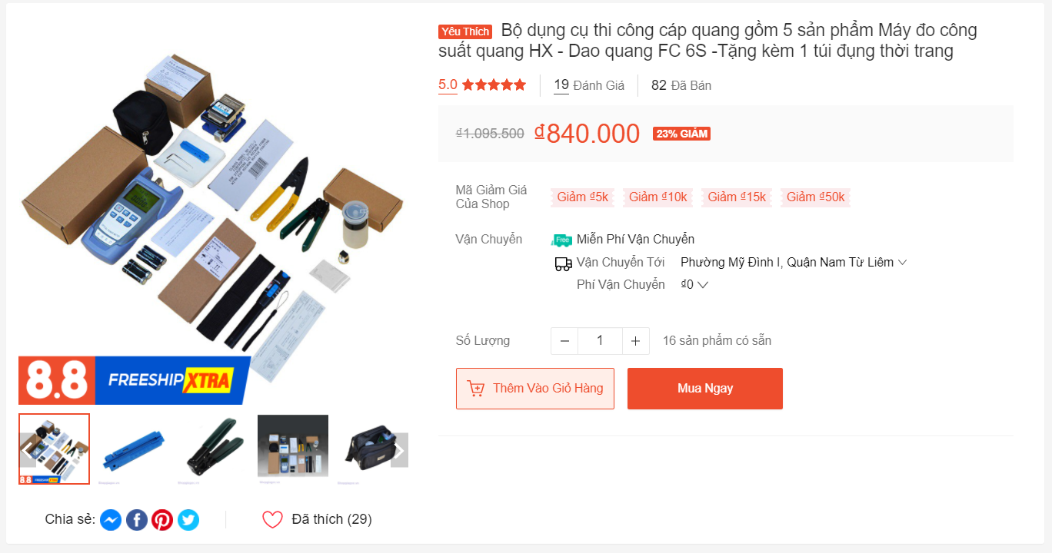Share product on Twitter
This screenshot has width=1052, height=553.
(x=188, y=520)
